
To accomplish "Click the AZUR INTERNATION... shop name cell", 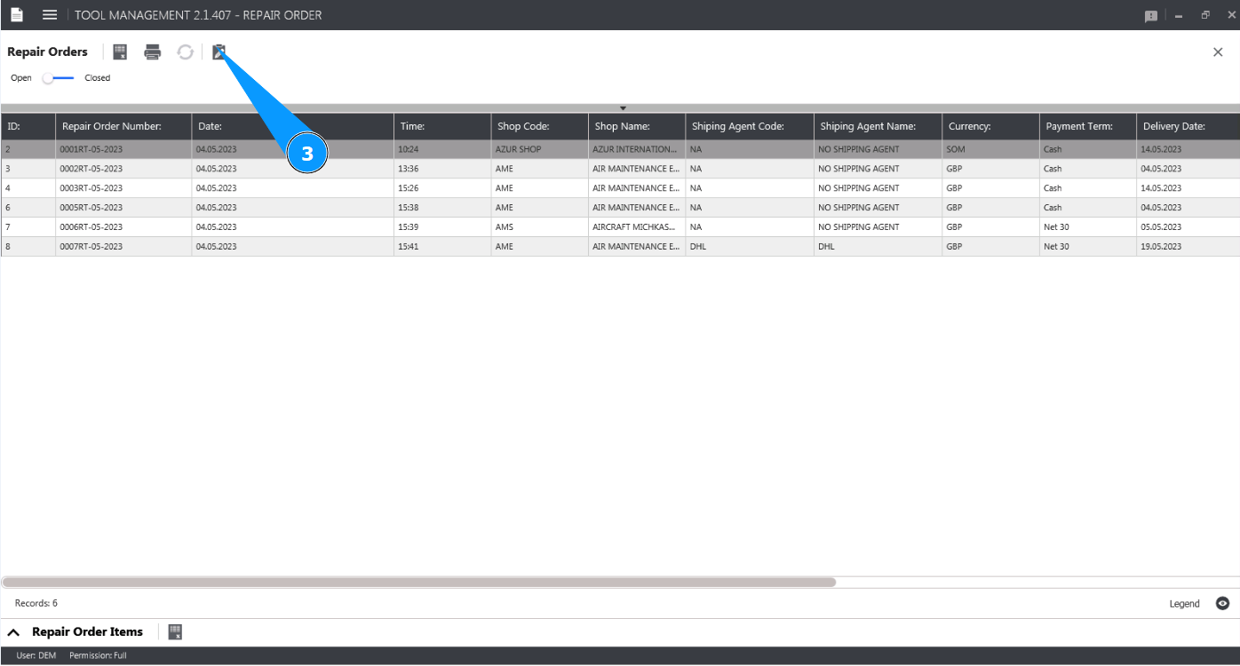I will 637,149.
